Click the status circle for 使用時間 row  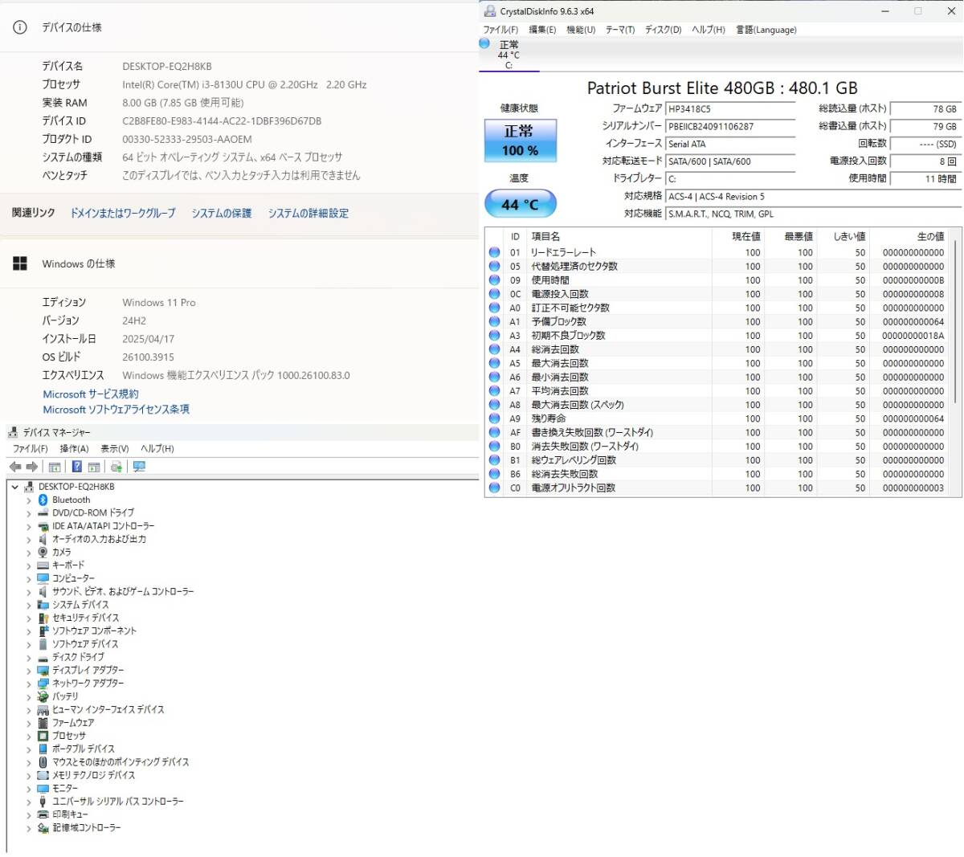click(x=495, y=280)
